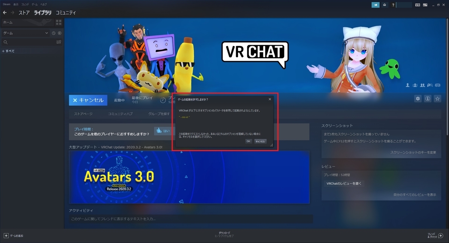Screen dimensions: 449x243
Task: Click スクリーンショットのキーを変更 link
Action: click(x=413, y=153)
